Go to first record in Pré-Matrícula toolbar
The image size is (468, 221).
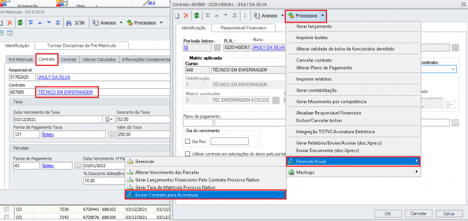pyautogui.click(x=31, y=23)
